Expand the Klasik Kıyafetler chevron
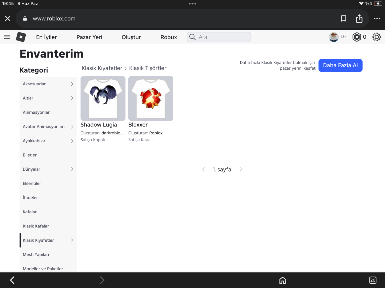This screenshot has width=385, height=288. 72,240
